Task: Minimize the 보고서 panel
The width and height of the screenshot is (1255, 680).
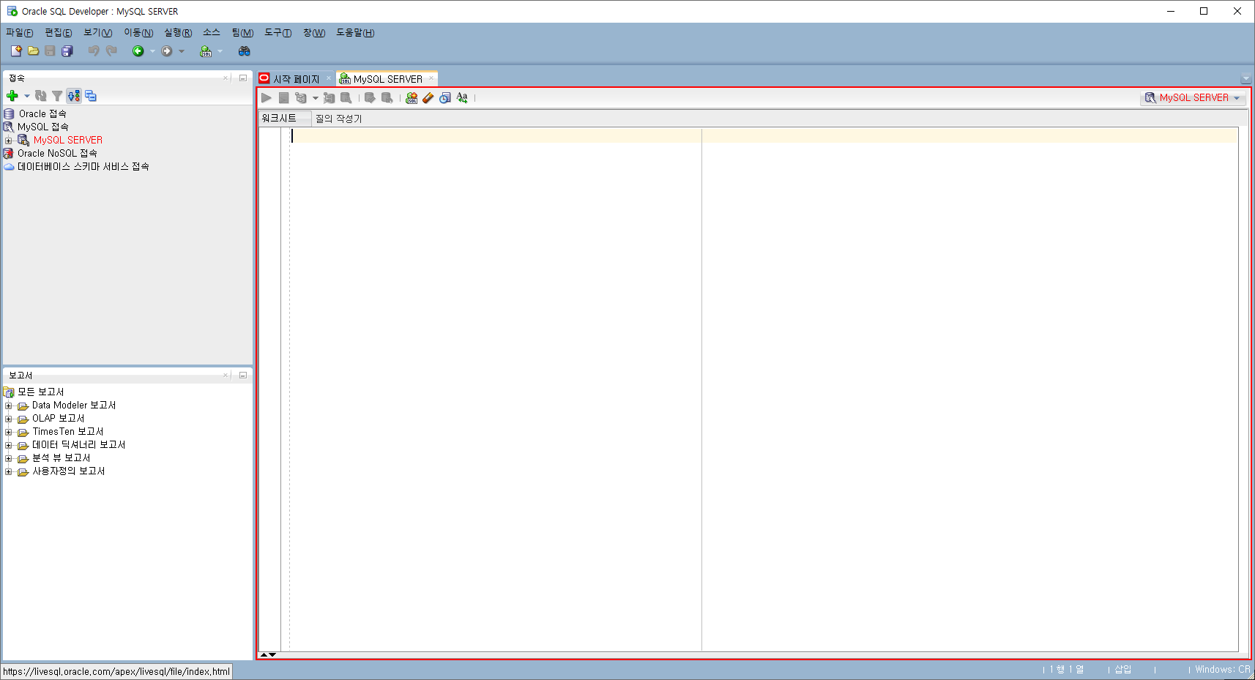Action: point(243,375)
